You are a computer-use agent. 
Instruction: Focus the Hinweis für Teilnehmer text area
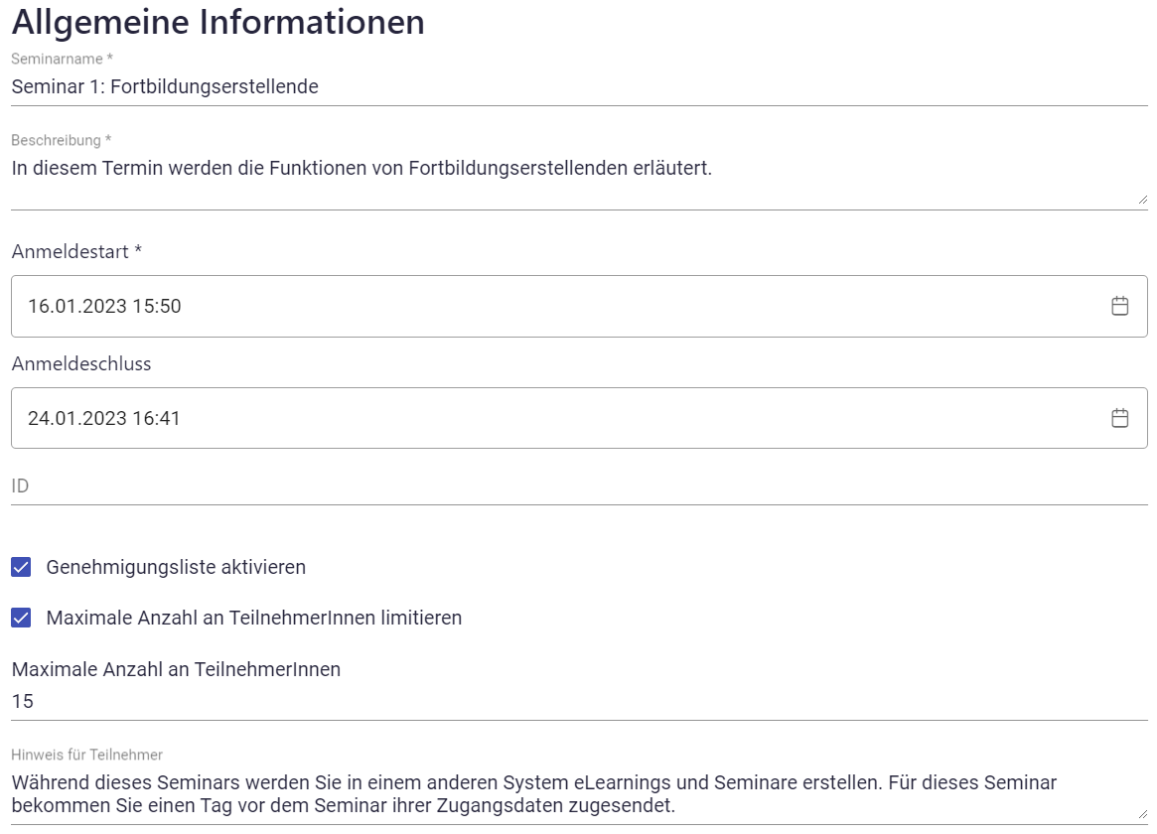point(576,793)
